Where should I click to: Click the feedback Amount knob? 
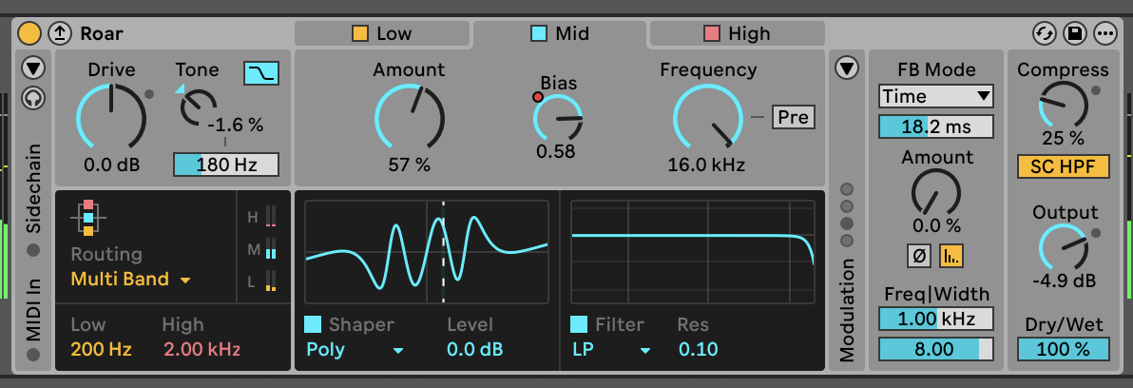pos(936,192)
